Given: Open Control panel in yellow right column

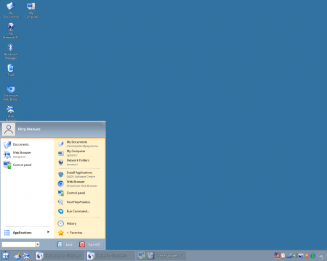Looking at the screenshot, I should [x=79, y=193].
